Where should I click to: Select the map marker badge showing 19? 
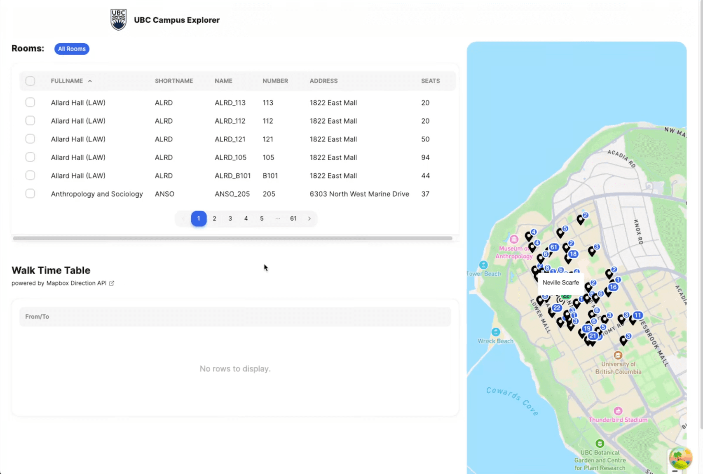coord(587,329)
